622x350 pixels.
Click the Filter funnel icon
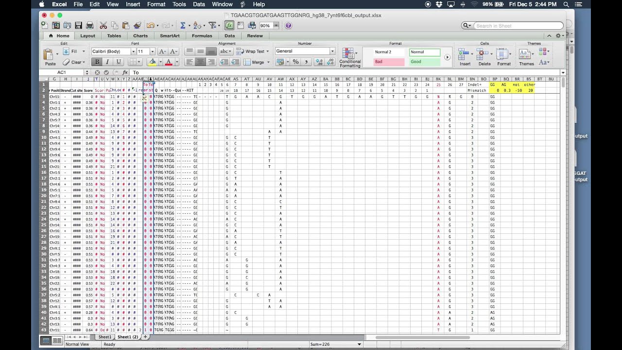pyautogui.click(x=212, y=25)
